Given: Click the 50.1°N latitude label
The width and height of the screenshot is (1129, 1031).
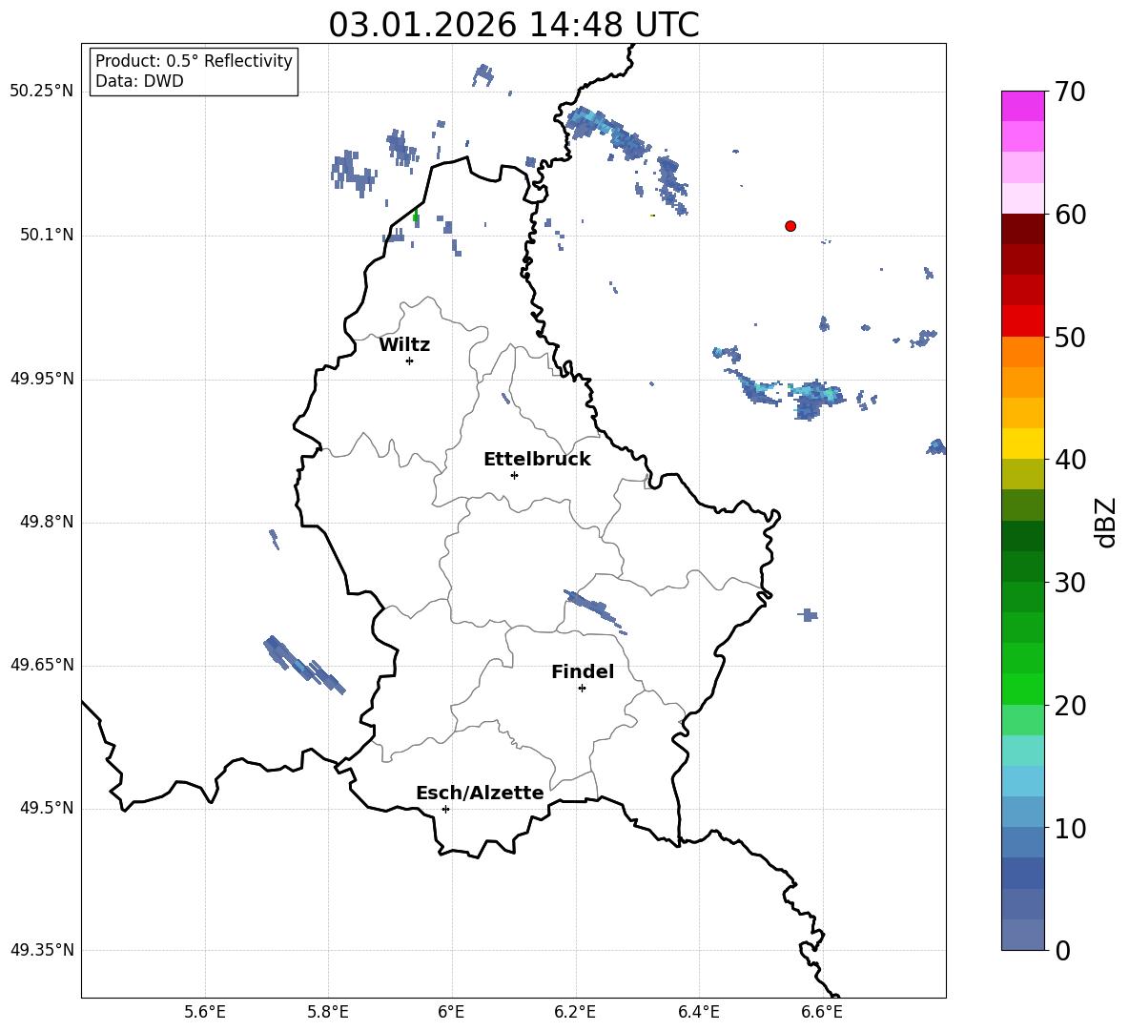Looking at the screenshot, I should click(47, 235).
